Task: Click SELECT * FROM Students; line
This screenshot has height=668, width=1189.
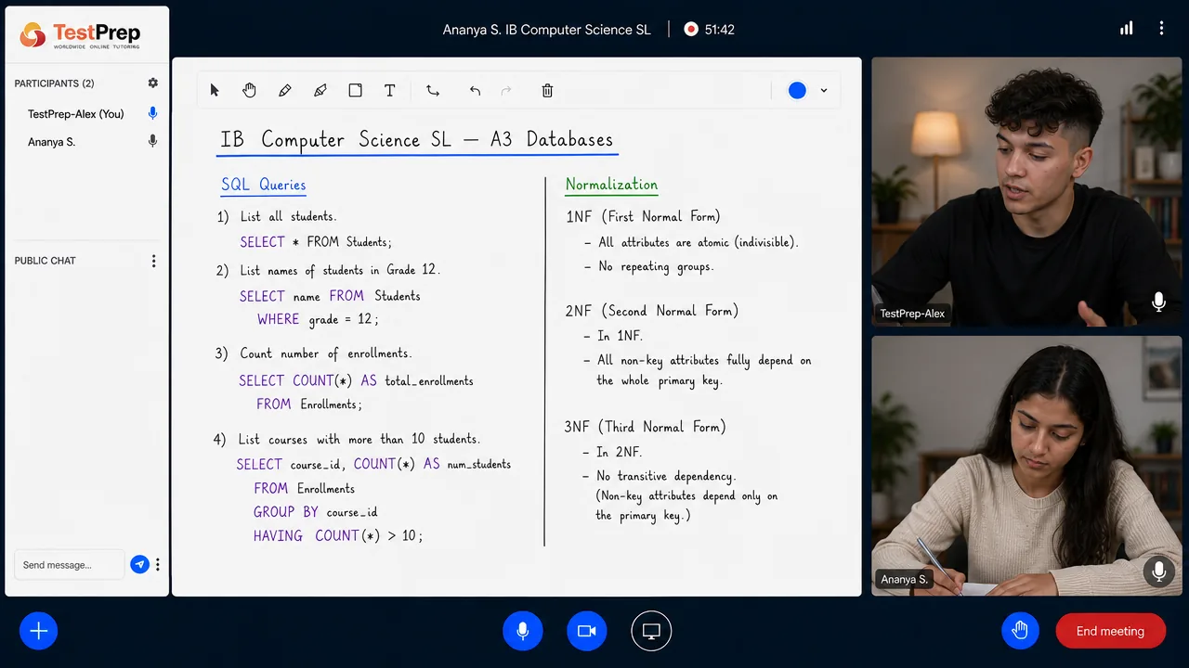Action: click(316, 242)
